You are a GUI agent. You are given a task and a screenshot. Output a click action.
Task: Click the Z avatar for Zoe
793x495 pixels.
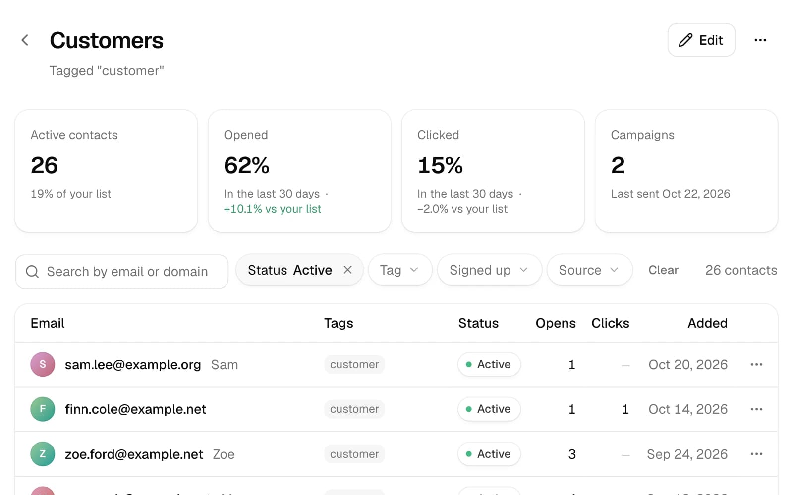pyautogui.click(x=43, y=454)
